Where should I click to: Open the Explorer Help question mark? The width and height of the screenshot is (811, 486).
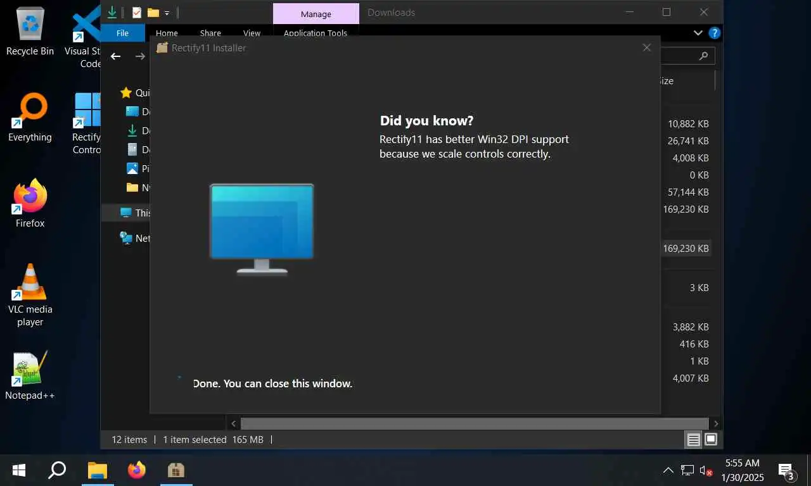(714, 33)
